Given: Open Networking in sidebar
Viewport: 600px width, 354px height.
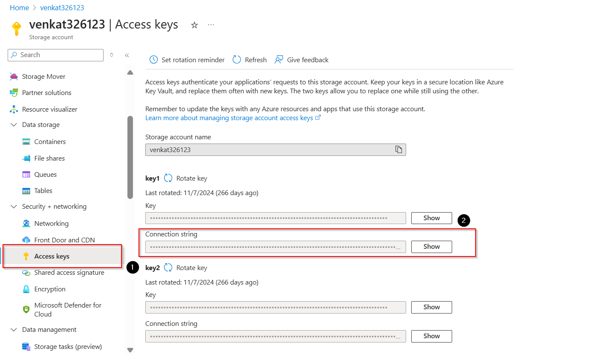Looking at the screenshot, I should click(51, 224).
